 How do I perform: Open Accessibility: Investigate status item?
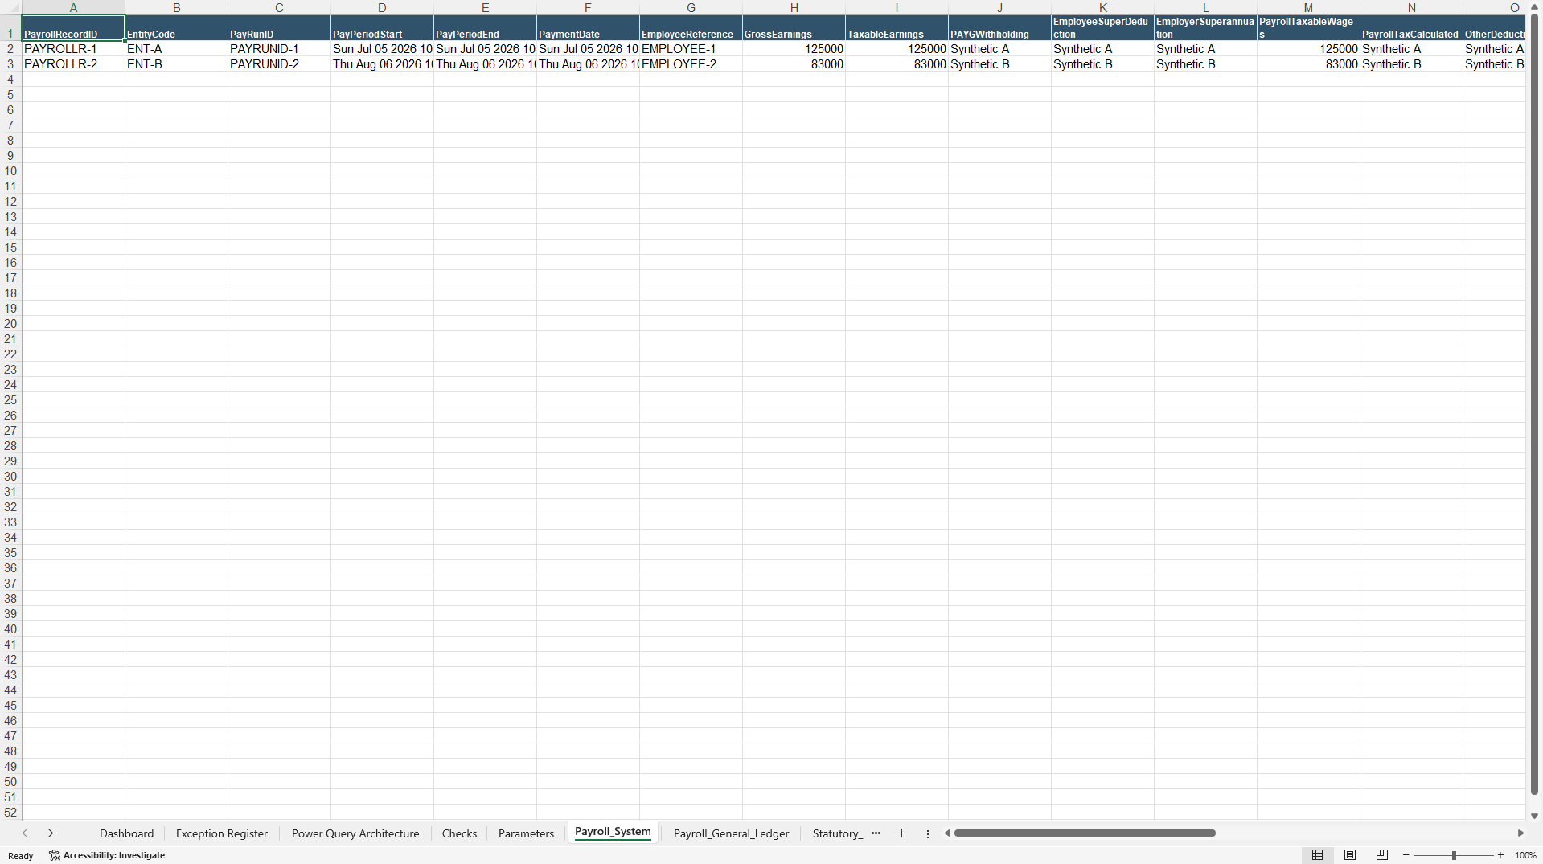click(107, 855)
